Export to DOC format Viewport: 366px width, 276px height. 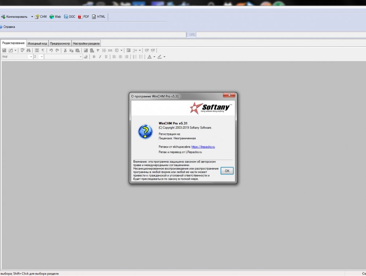point(70,17)
